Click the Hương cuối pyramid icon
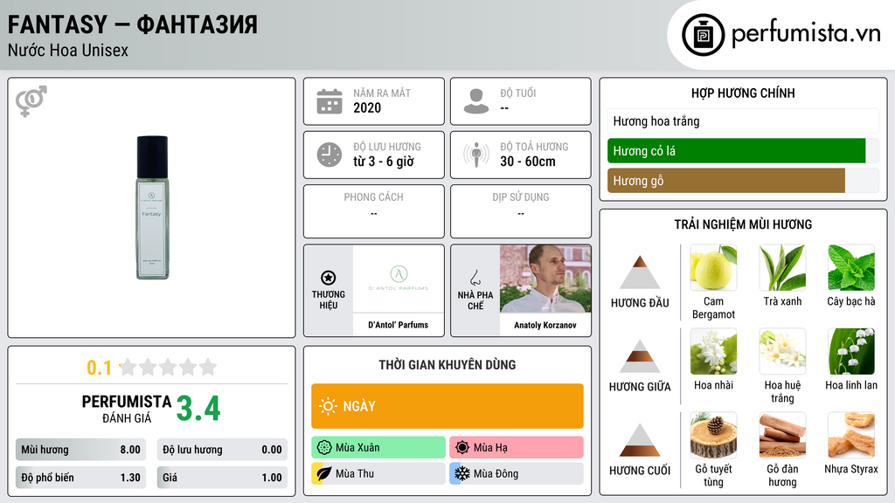This screenshot has width=895, height=503. [x=640, y=440]
